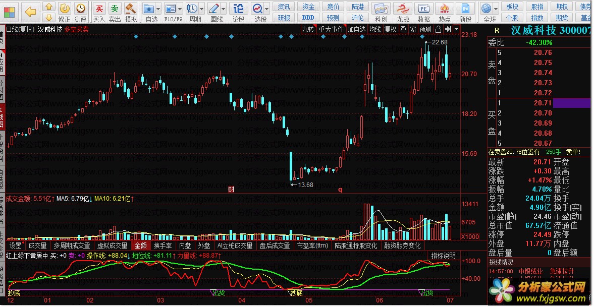Switch to the 虚拟成交量 tab
The width and height of the screenshot is (594, 307).
click(113, 245)
